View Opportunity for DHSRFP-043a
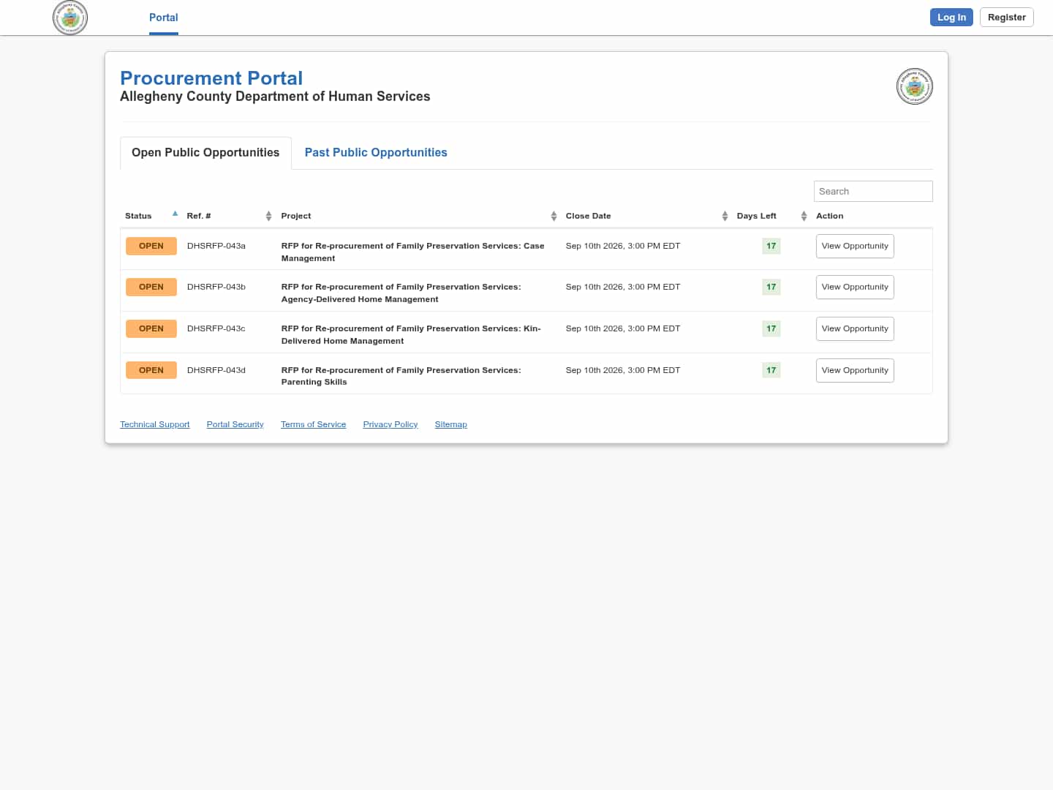The height and width of the screenshot is (790, 1053). click(855, 246)
